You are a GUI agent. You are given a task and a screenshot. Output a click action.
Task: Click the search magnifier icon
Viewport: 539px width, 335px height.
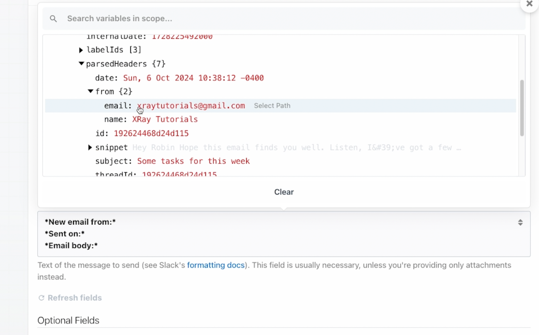53,19
